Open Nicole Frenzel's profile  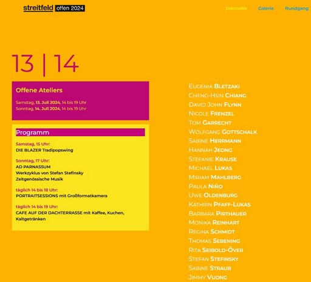click(x=211, y=114)
